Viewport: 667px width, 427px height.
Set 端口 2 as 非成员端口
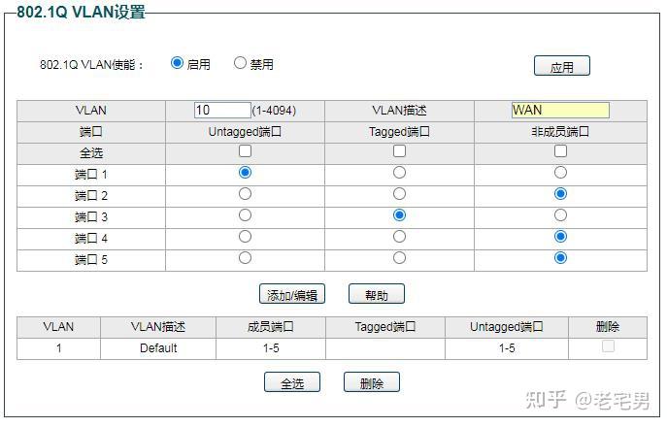coord(560,193)
